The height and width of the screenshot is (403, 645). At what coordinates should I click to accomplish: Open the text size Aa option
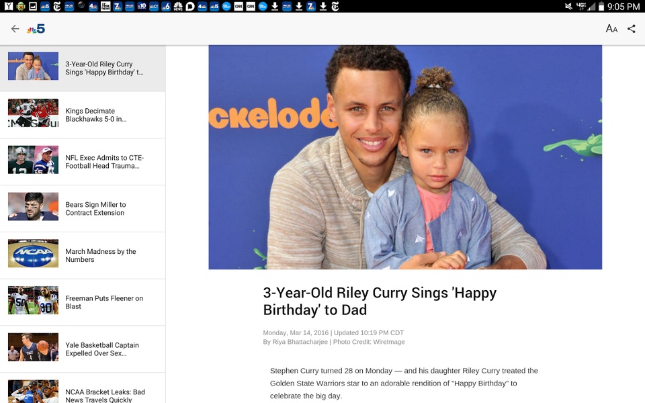click(611, 29)
